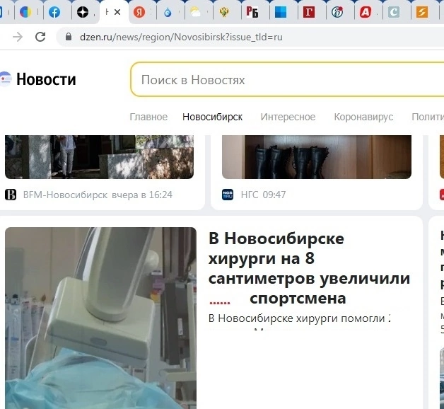The image size is (444, 409).
Task: Open the tab with golden eagle emblem
Action: 224,12
